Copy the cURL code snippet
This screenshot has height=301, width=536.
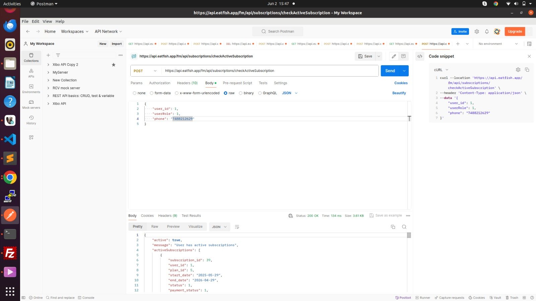pyautogui.click(x=527, y=70)
